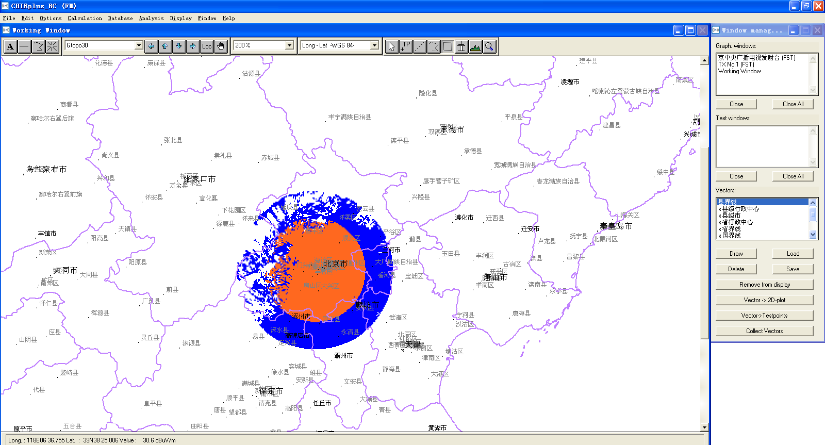Image resolution: width=825 pixels, height=445 pixels.
Task: Select the text annotation 'A' tool
Action: click(10, 46)
